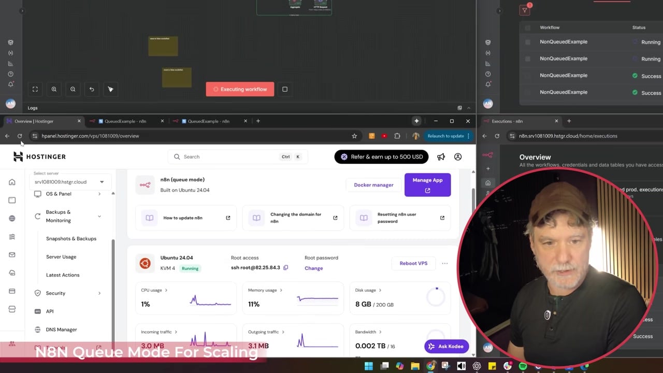The width and height of the screenshot is (663, 373).
Task: Zoom out on the n8n workflow canvas
Action: pyautogui.click(x=73, y=89)
